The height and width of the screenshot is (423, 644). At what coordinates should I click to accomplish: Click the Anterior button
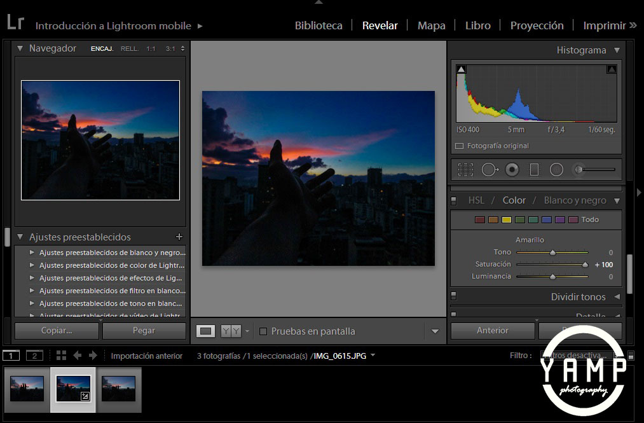click(x=493, y=331)
